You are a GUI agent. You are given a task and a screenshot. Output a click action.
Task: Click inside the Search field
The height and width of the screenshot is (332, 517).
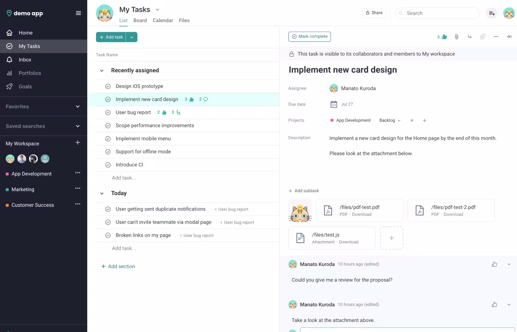point(437,13)
